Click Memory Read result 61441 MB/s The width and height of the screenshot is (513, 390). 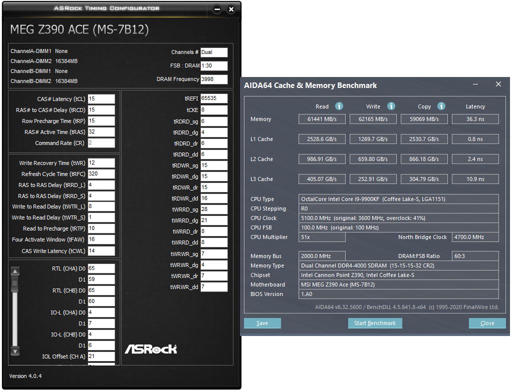click(x=322, y=119)
